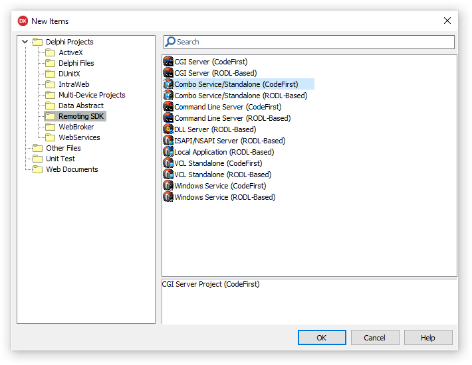
Task: Select Combo Service/Standalone (CodeFirst) template
Action: tap(236, 84)
